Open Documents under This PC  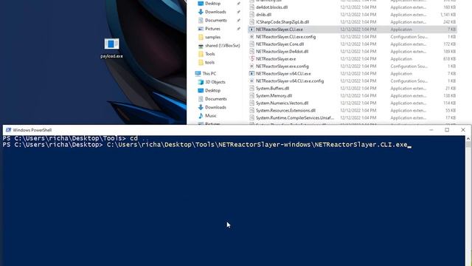tap(216, 99)
